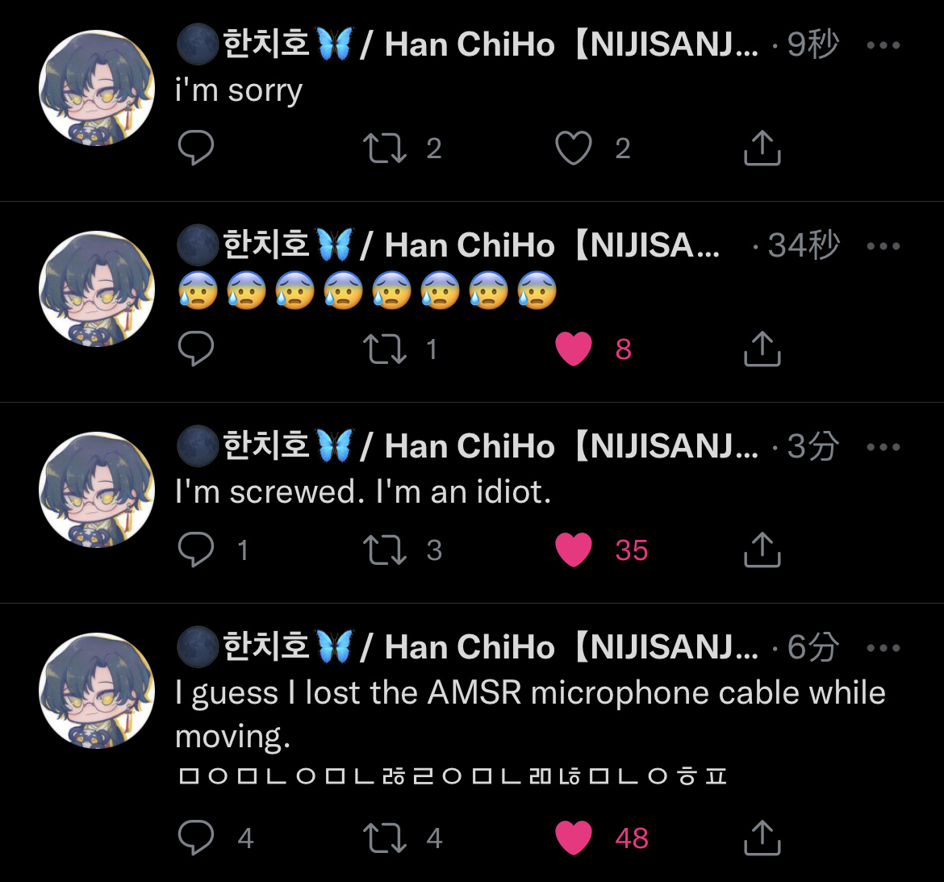Retweet the "i'm sorry" tweet
This screenshot has width=944, height=882.
(385, 148)
